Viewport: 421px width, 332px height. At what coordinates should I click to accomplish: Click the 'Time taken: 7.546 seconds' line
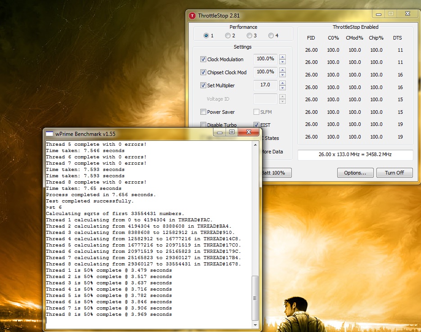click(85, 151)
